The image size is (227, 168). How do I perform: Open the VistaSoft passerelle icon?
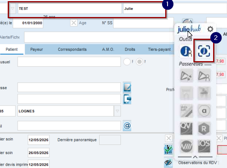coord(186,111)
